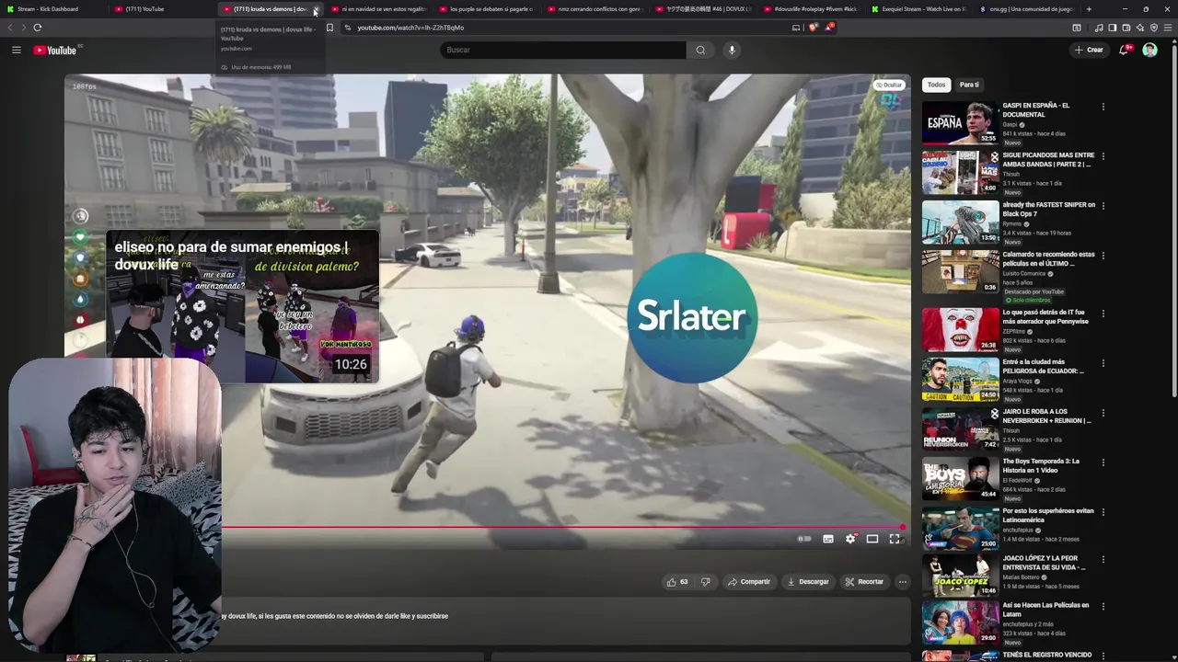Open the YouTube hamburger guide menu
1178x662 pixels.
click(17, 50)
